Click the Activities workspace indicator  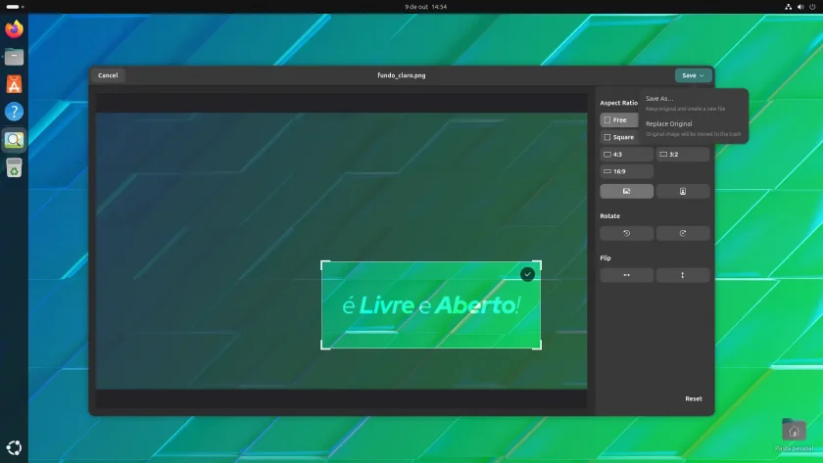pyautogui.click(x=14, y=7)
